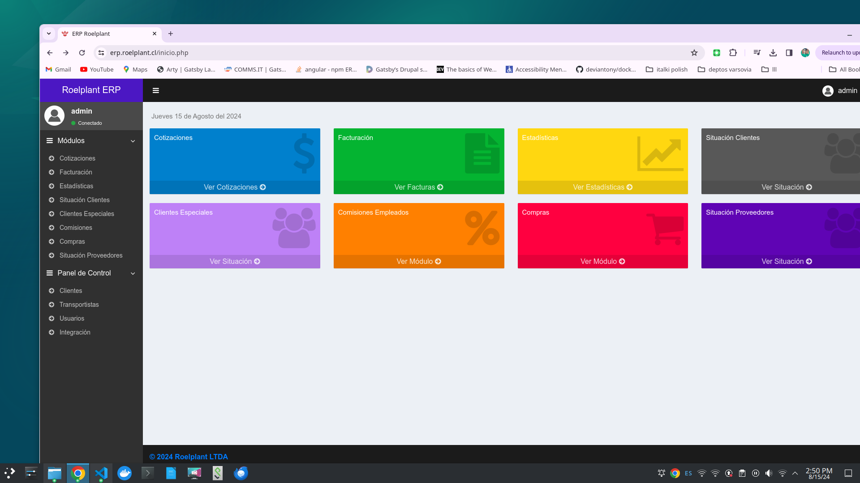Toggle the Chrome side panel button
860x483 pixels.
(789, 53)
